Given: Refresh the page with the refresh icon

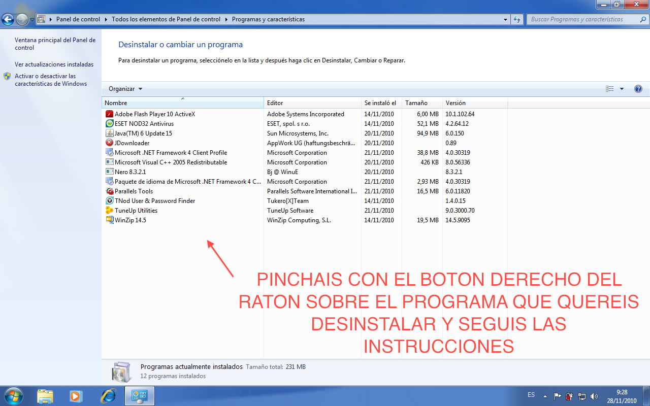Looking at the screenshot, I should (x=517, y=19).
